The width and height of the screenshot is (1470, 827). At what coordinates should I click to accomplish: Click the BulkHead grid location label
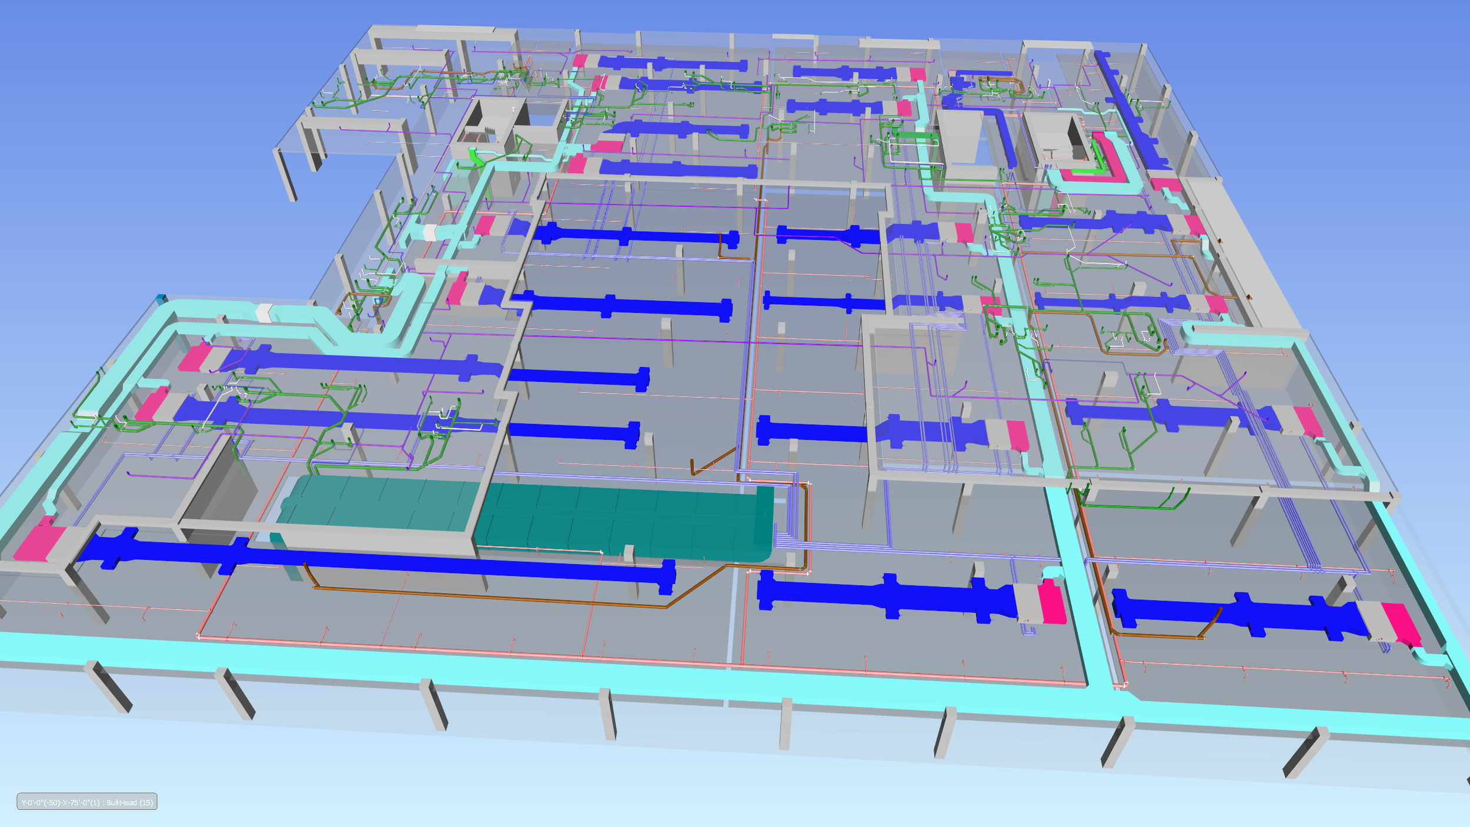(87, 802)
